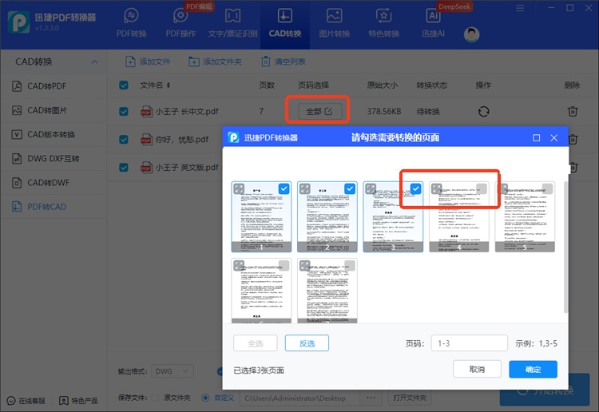
Task: Click the 反选 button
Action: tap(307, 343)
